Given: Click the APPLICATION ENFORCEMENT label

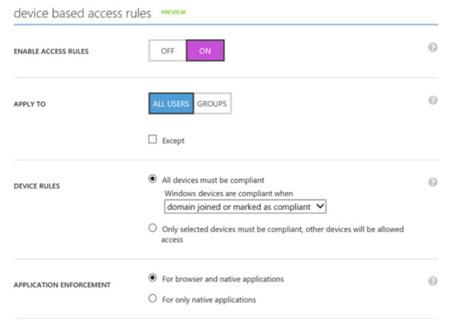Looking at the screenshot, I should click(62, 285).
